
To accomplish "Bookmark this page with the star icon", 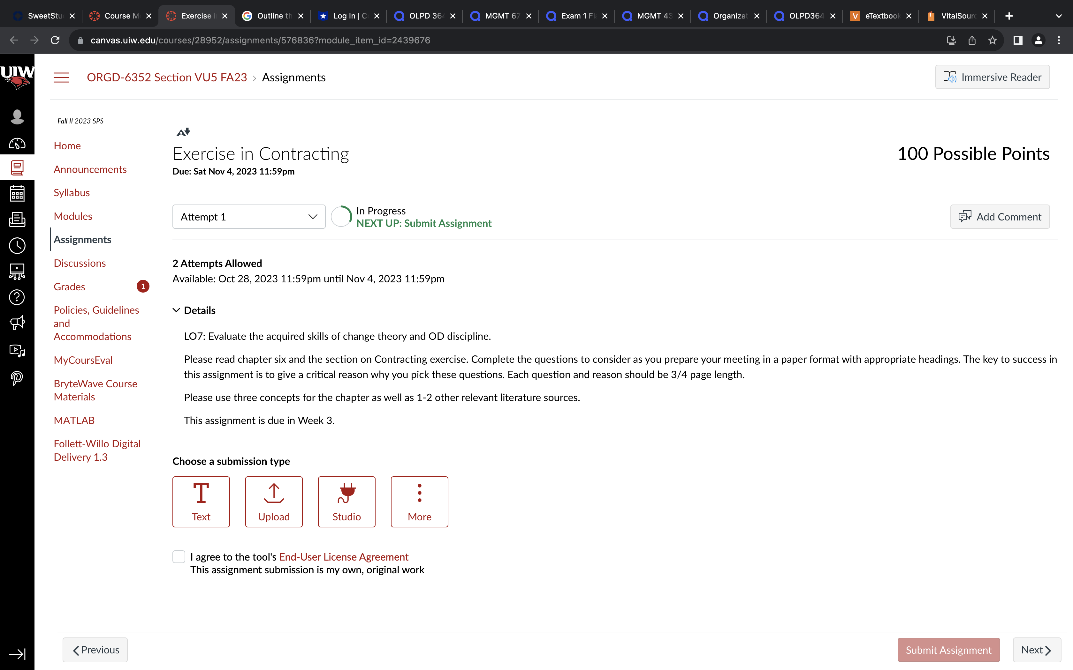I will pyautogui.click(x=992, y=40).
